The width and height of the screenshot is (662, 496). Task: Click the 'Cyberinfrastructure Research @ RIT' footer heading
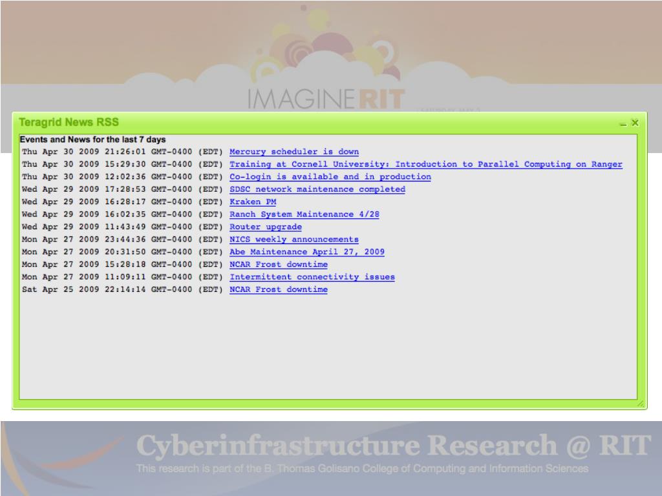click(394, 446)
